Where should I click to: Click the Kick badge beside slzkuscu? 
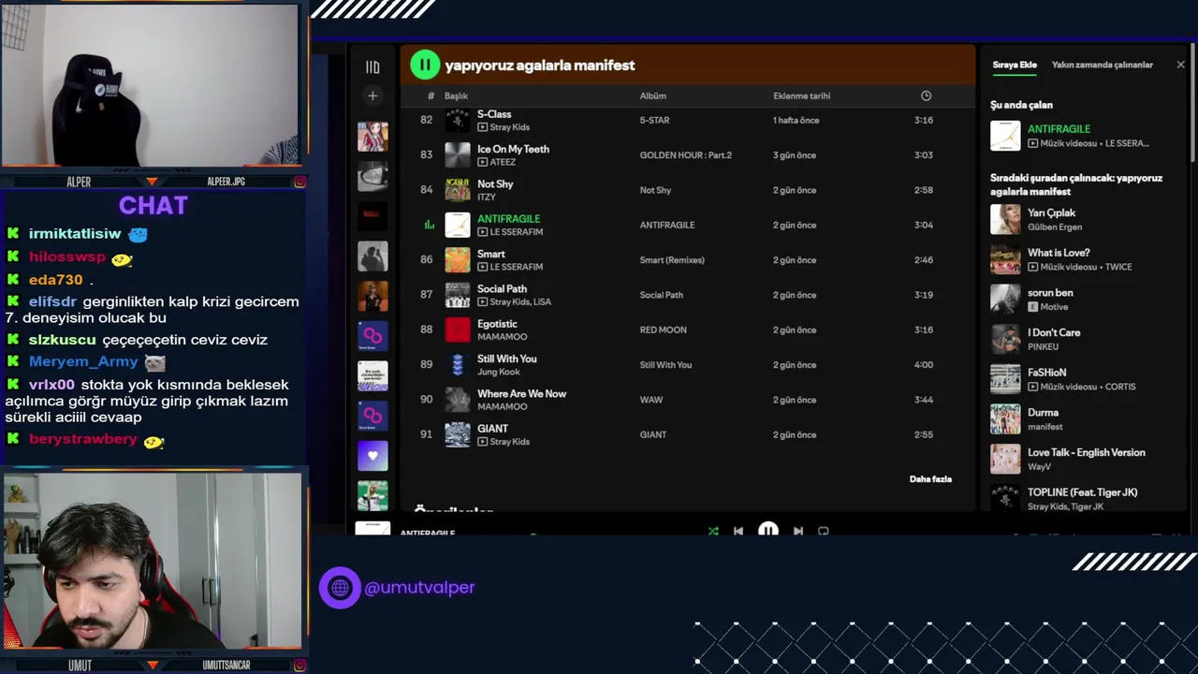[13, 340]
